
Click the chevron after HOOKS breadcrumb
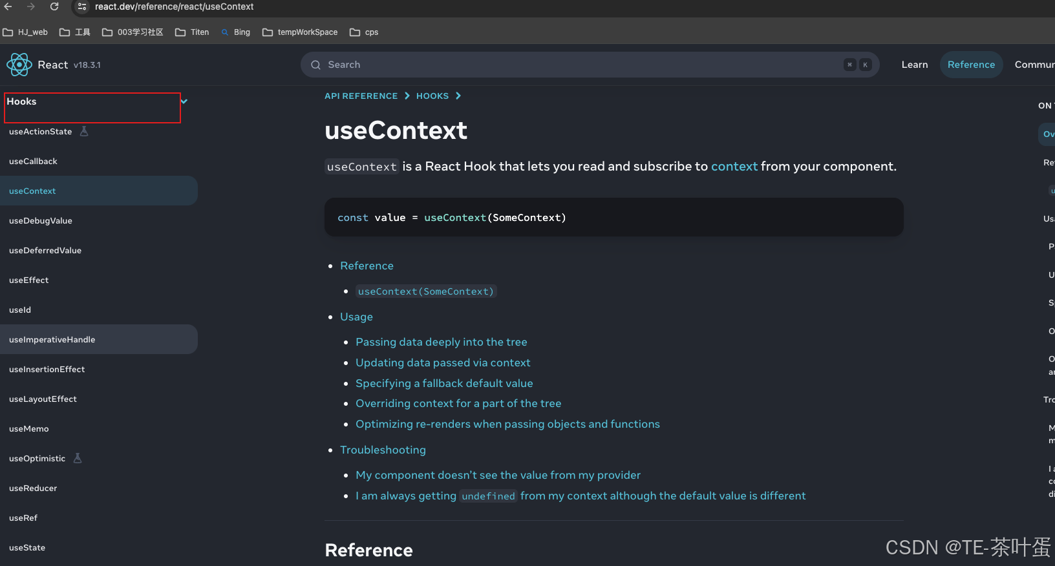coord(458,96)
